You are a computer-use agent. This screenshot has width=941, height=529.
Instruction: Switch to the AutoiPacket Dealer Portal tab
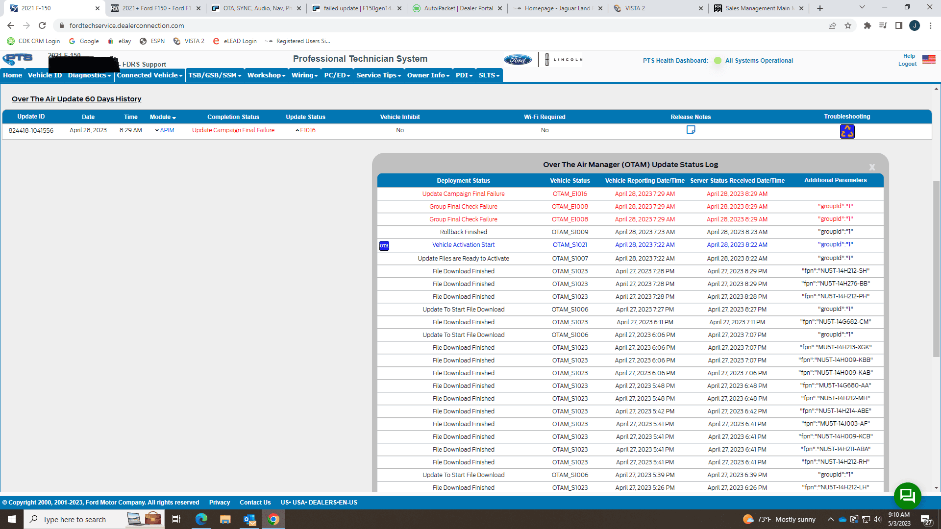point(457,8)
